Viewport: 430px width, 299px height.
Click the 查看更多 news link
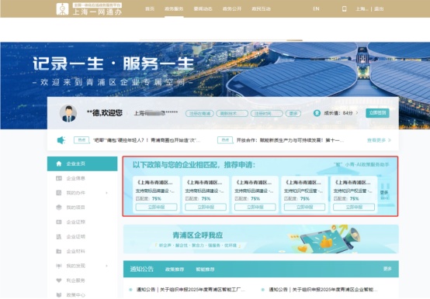(379, 140)
